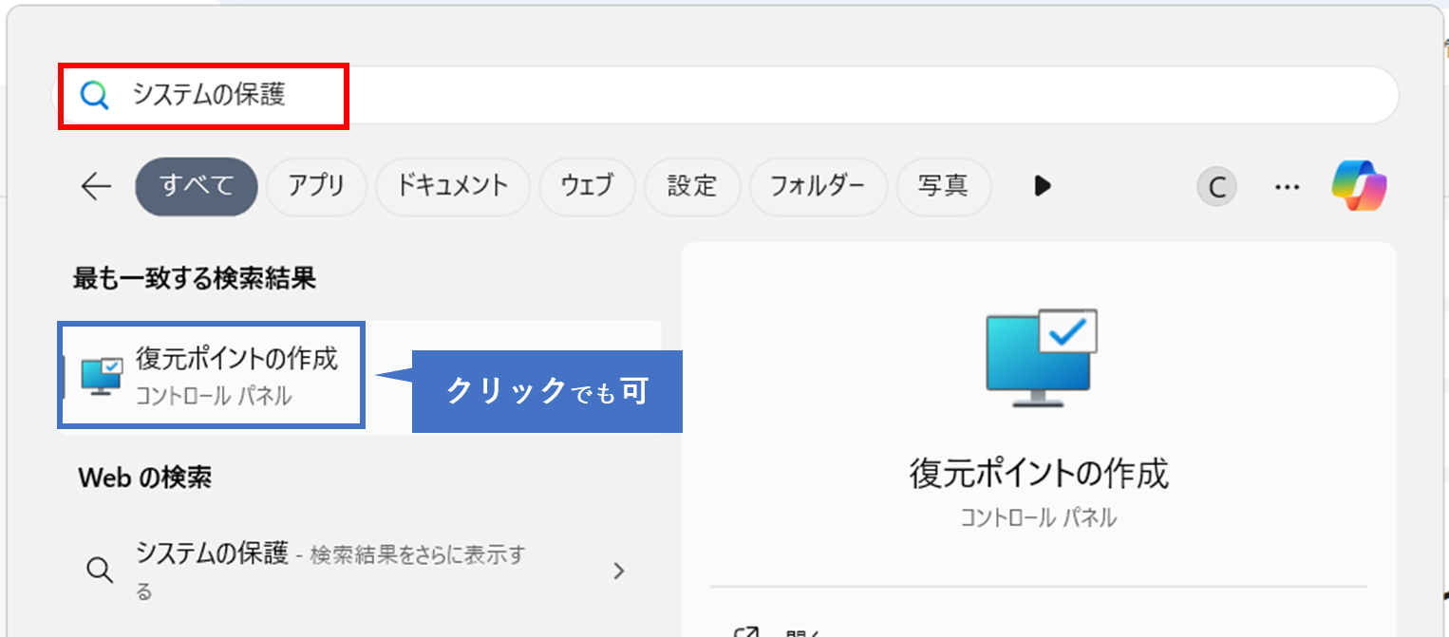Viewport: 1449px width, 637px height.
Task: Open the ウェブ filter tab
Action: pos(587,187)
